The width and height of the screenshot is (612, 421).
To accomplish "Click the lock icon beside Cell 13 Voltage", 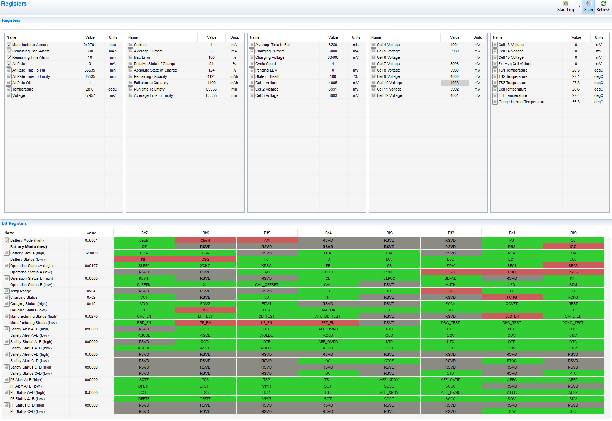I will tap(495, 45).
